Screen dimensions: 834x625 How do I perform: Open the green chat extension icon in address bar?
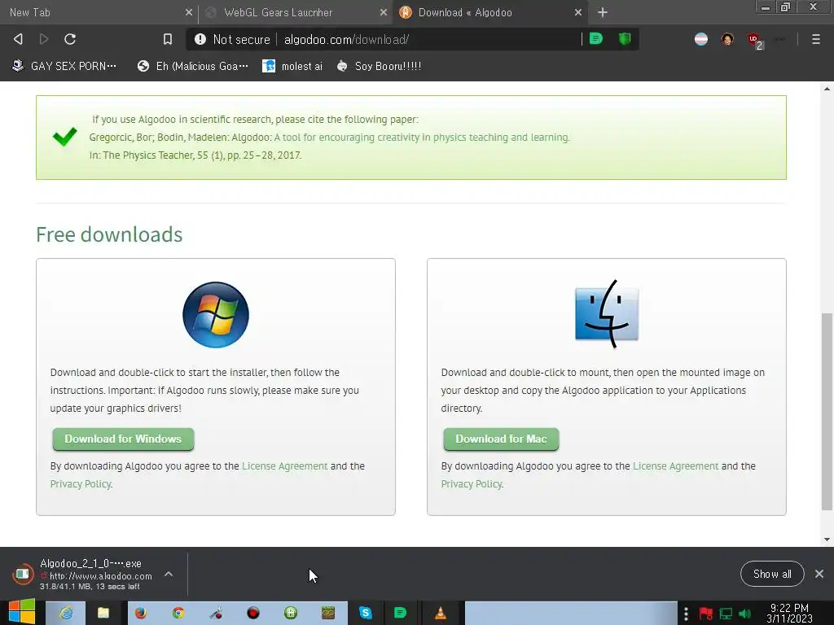pos(596,39)
